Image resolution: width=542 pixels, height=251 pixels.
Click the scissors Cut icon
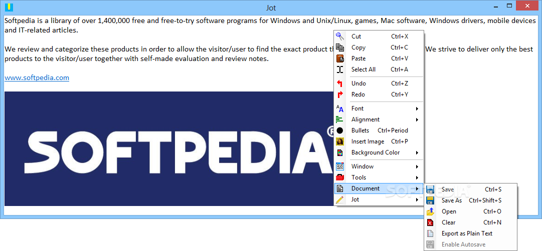pyautogui.click(x=340, y=36)
